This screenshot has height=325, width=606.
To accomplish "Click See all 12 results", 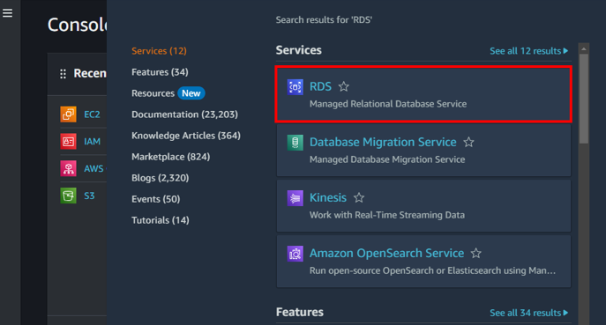I will (528, 51).
